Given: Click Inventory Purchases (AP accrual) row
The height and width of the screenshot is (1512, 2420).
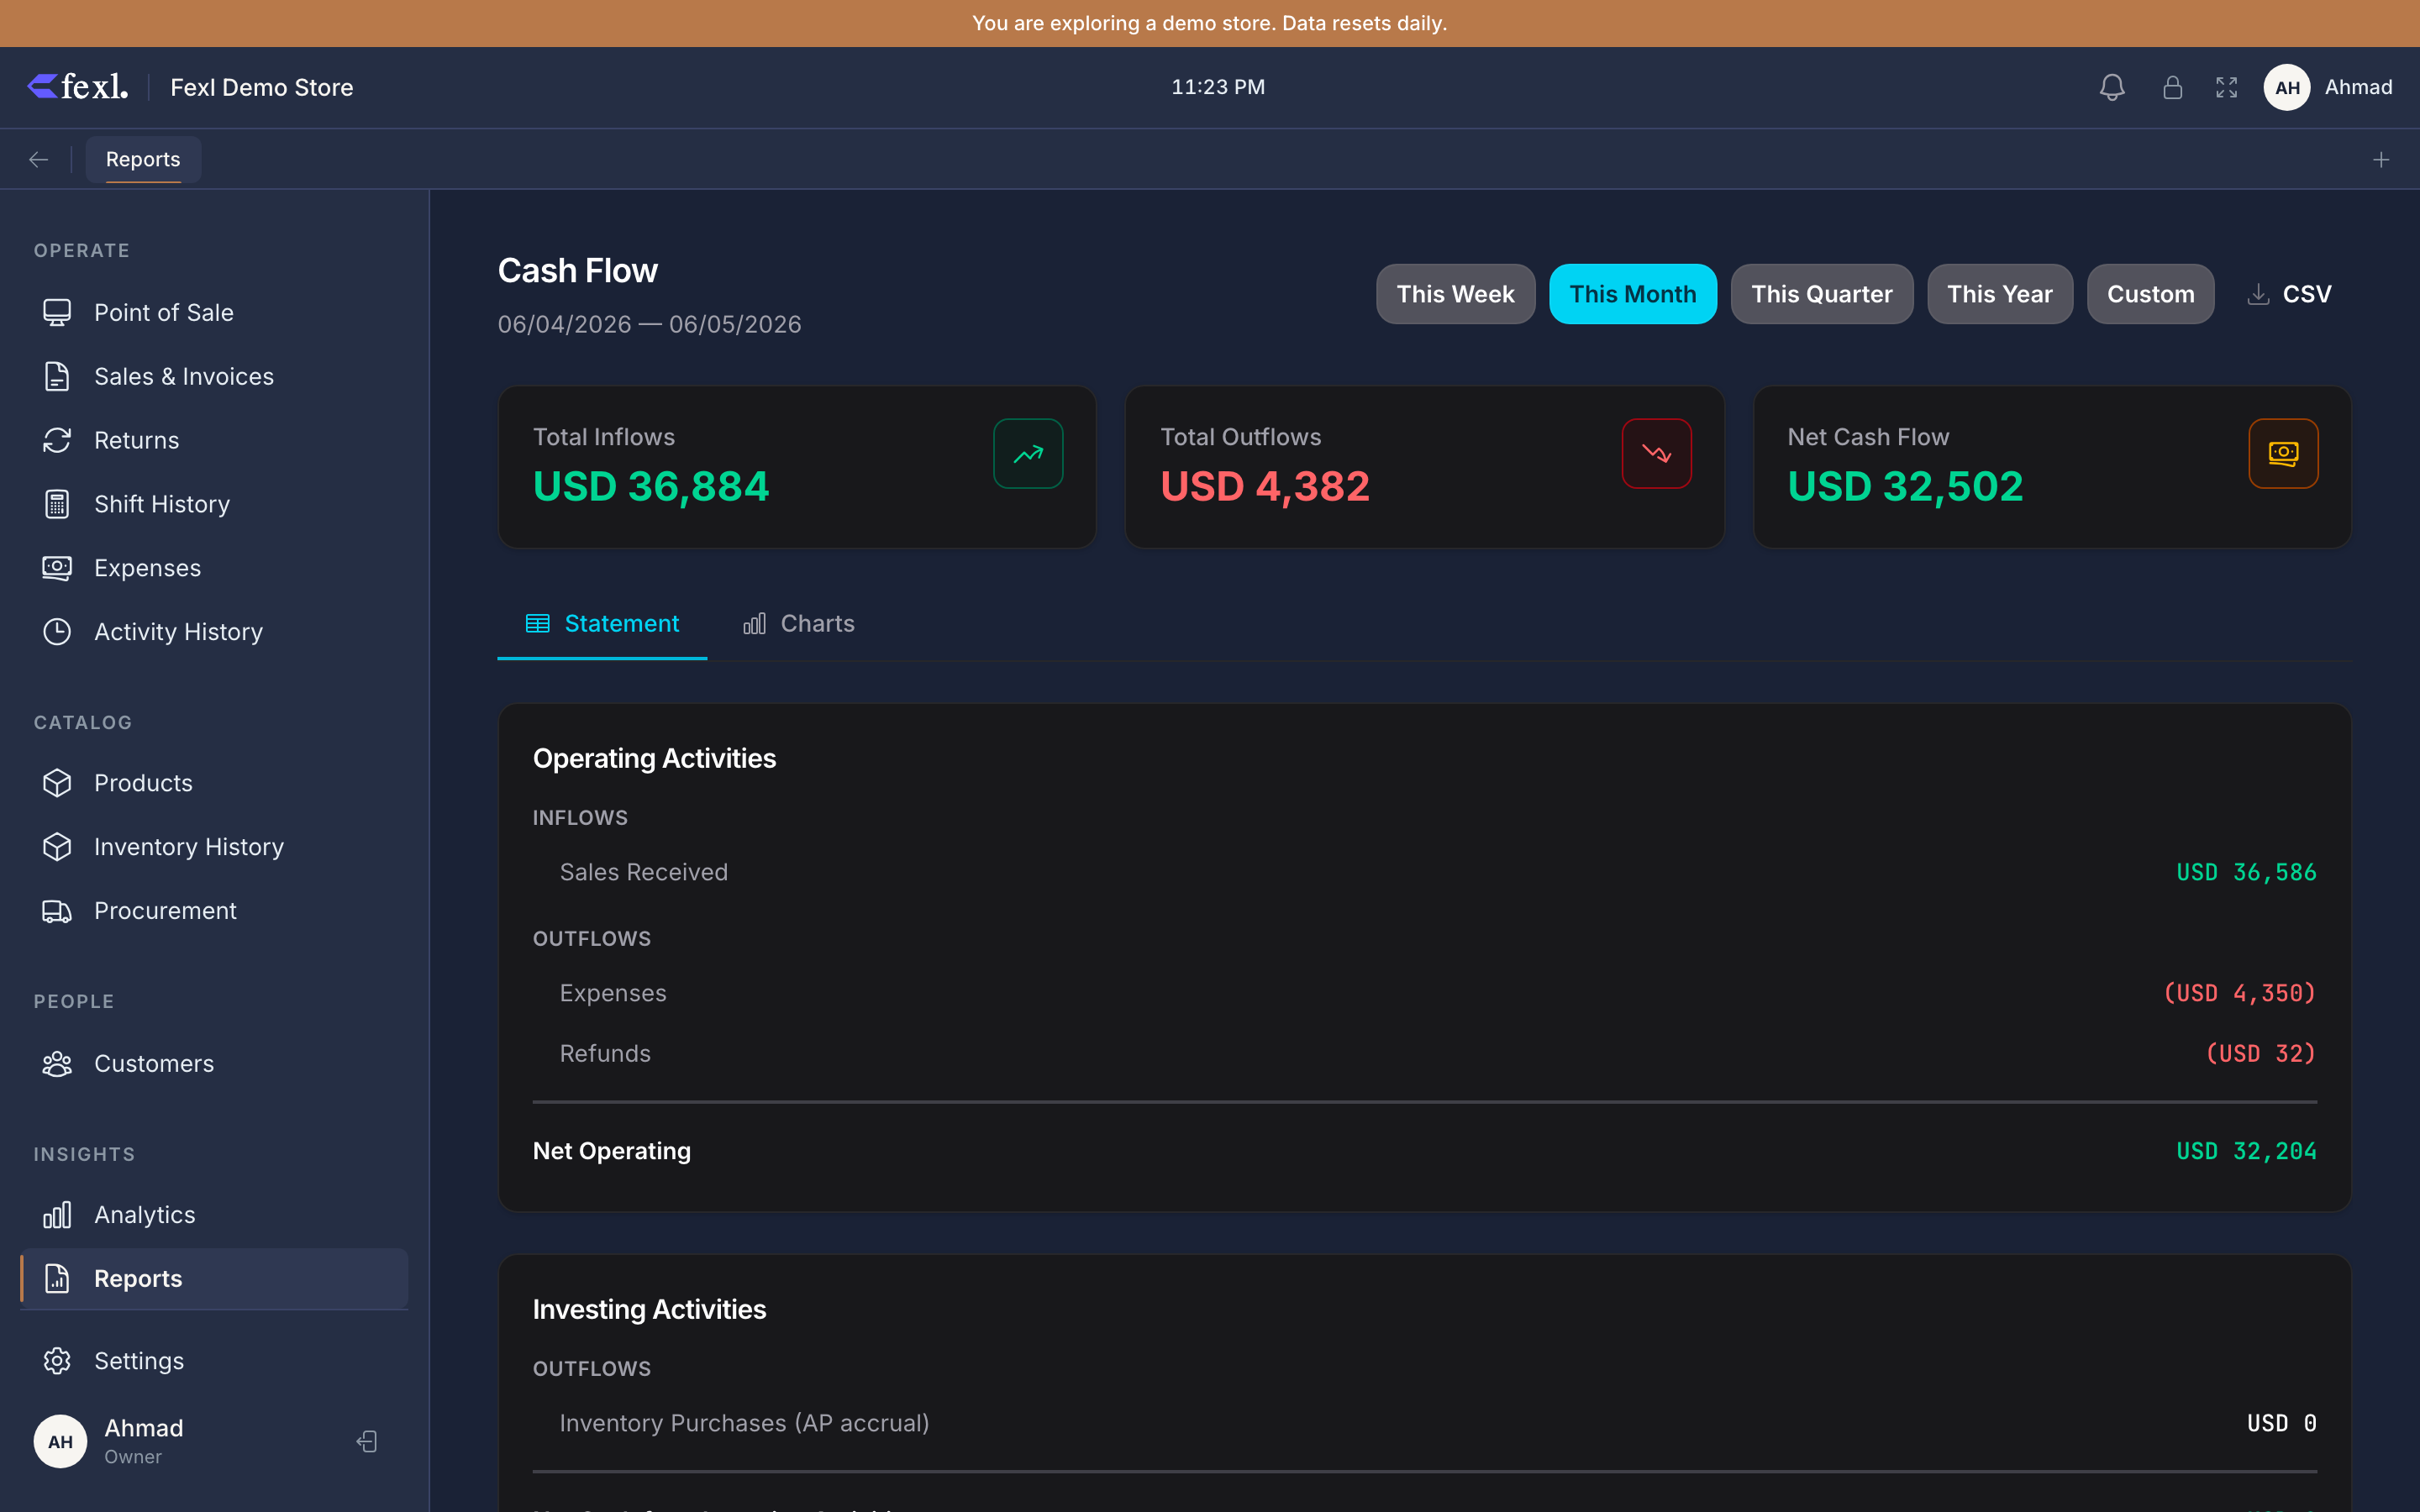Looking at the screenshot, I should point(1424,1423).
